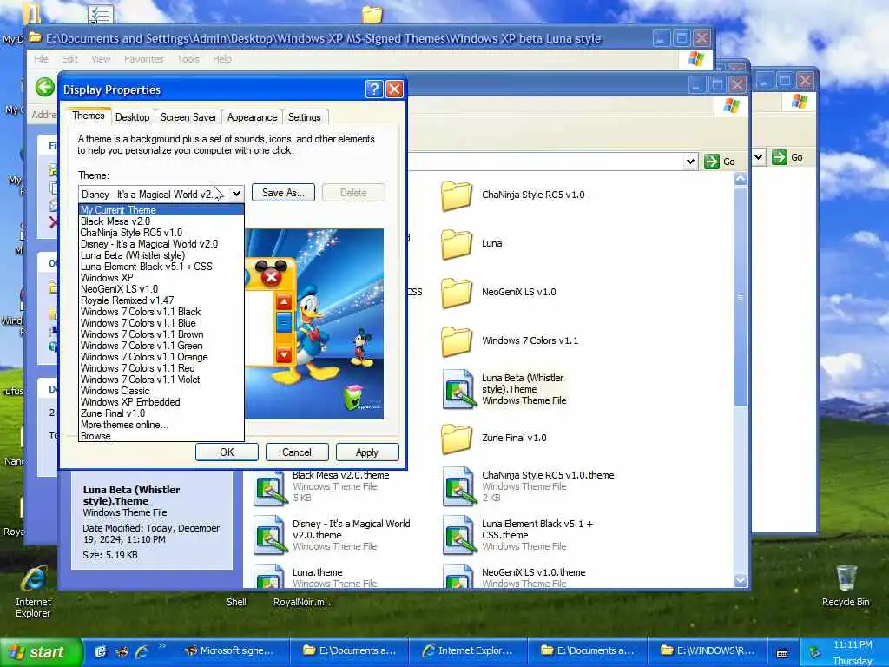Select ChaNinja Style RC5 v1.0.theme file icon
The height and width of the screenshot is (667, 889).
458,487
